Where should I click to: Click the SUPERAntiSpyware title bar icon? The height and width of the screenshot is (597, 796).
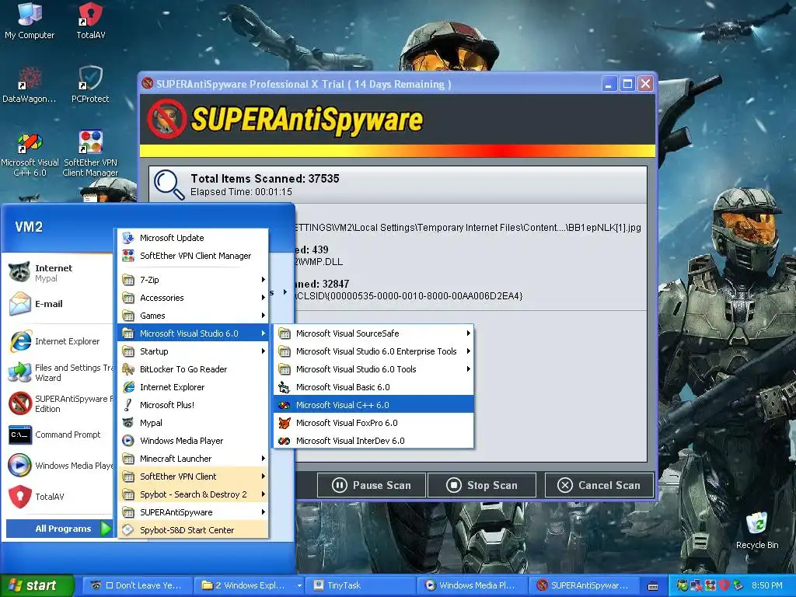pyautogui.click(x=147, y=83)
